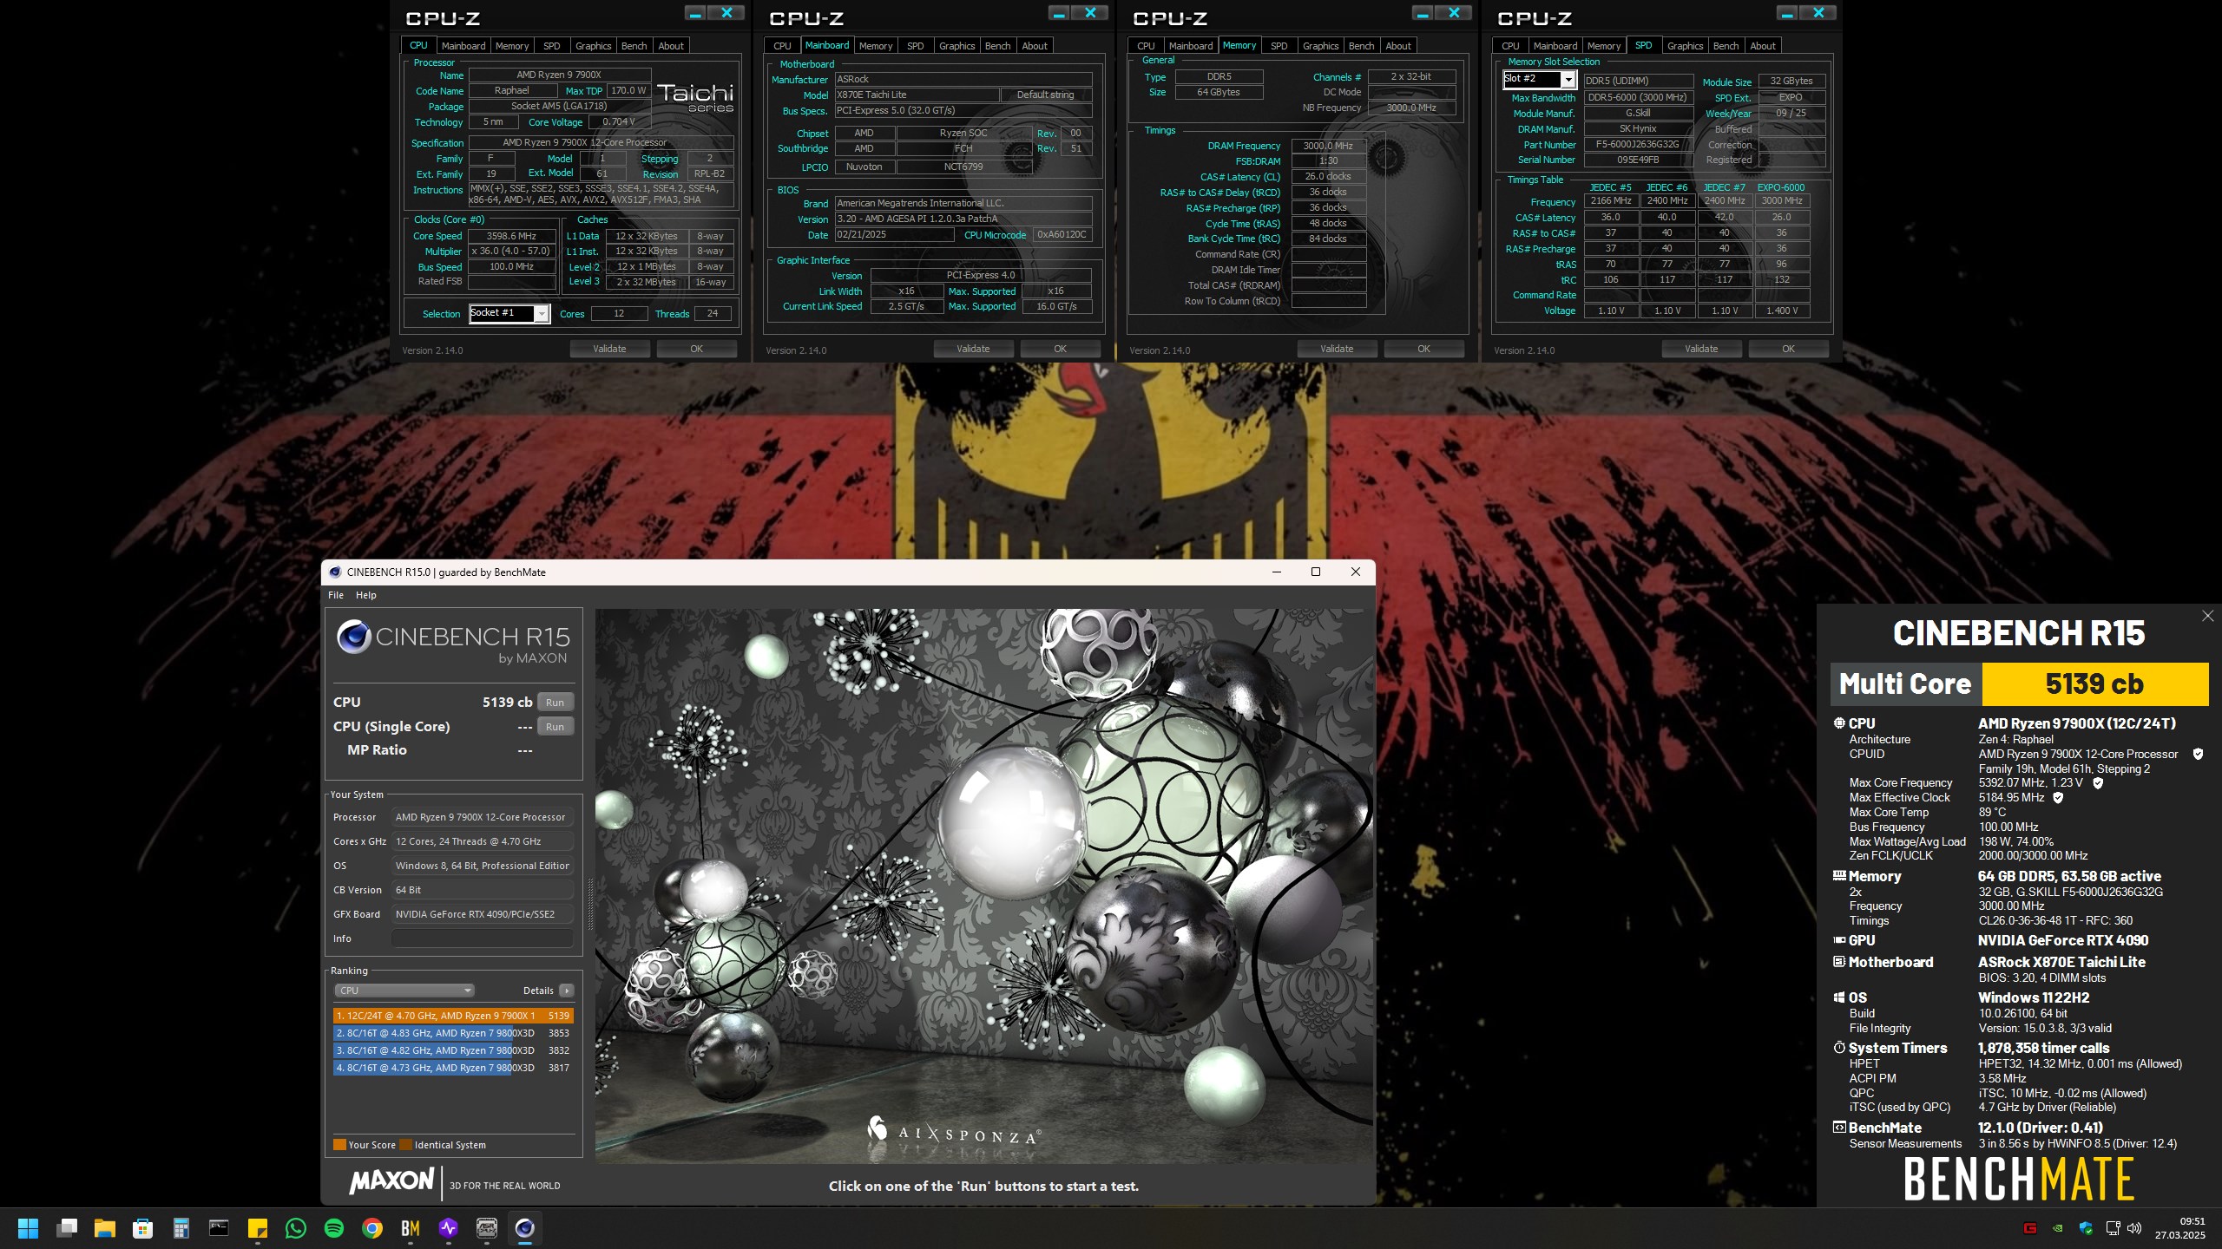Click OK in the second CPU-Z window
The width and height of the screenshot is (2222, 1249).
1061,349
